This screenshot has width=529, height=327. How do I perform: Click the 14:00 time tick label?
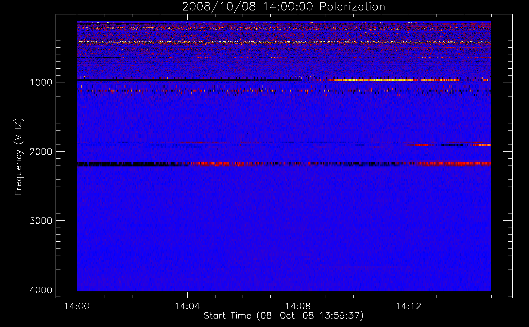(77, 306)
